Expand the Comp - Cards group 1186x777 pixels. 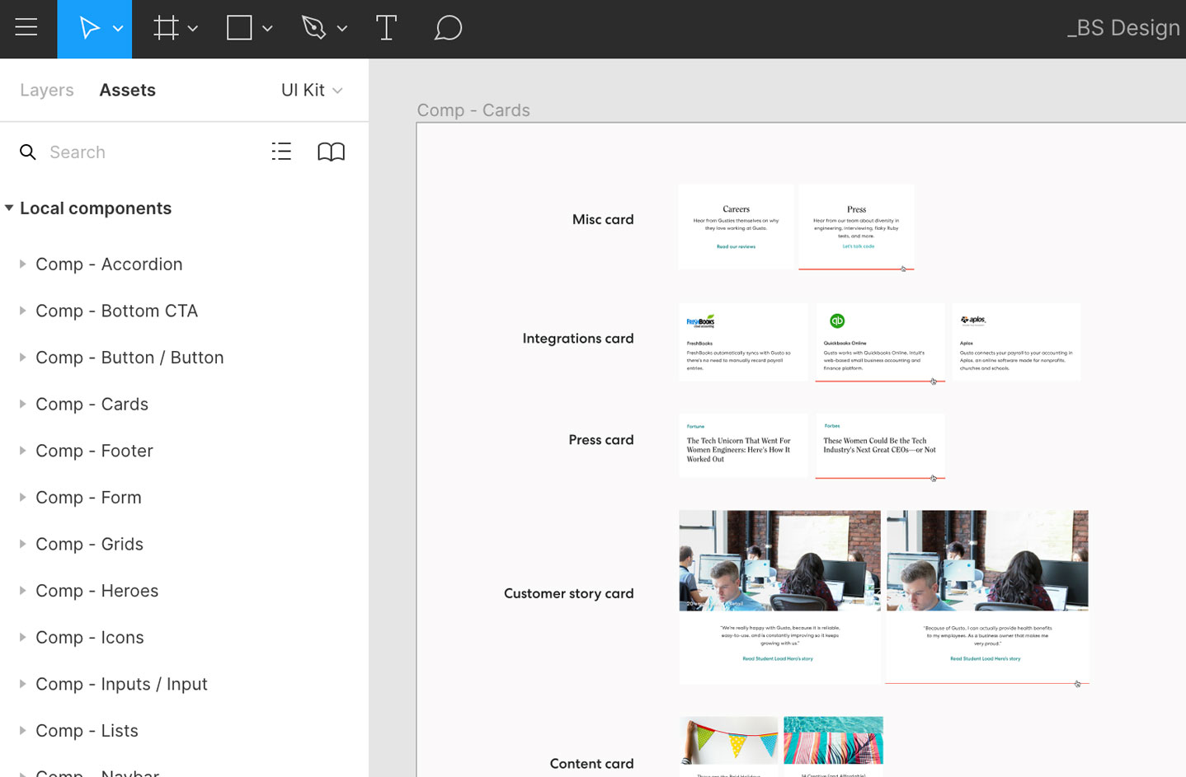point(22,404)
